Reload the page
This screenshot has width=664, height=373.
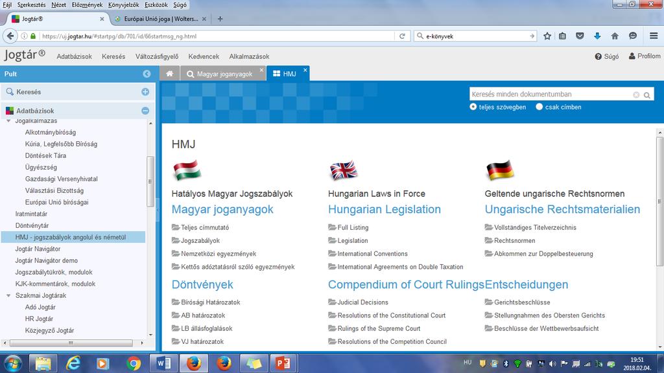point(402,36)
